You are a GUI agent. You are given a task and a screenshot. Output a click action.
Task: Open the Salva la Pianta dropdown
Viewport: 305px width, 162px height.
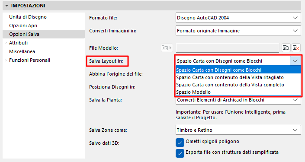[238, 100]
